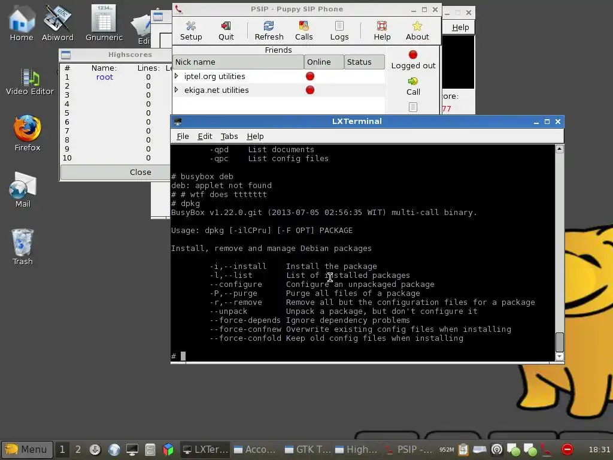Click the globe browser icon in taskbar
The height and width of the screenshot is (460, 613).
coord(114,449)
